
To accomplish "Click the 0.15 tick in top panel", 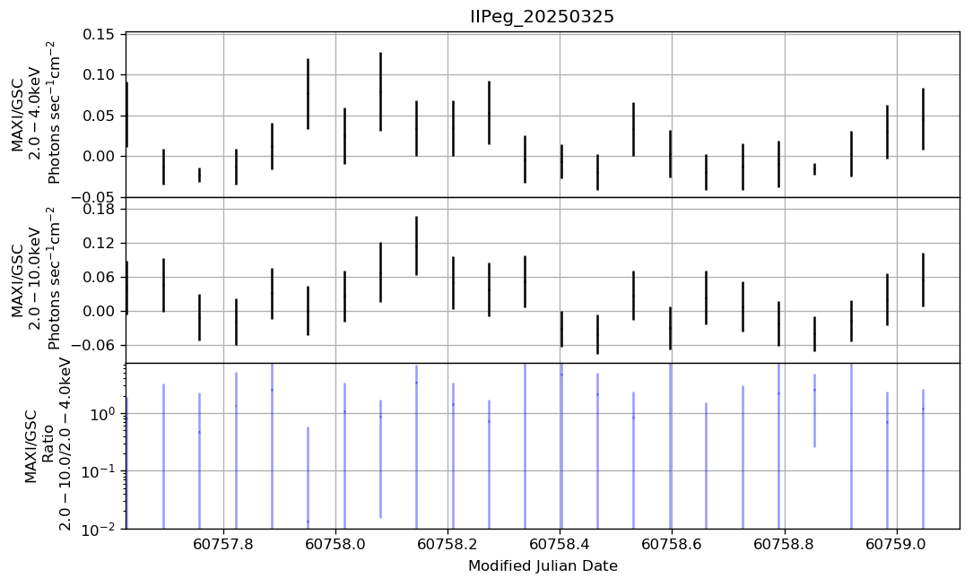I will tap(98, 34).
